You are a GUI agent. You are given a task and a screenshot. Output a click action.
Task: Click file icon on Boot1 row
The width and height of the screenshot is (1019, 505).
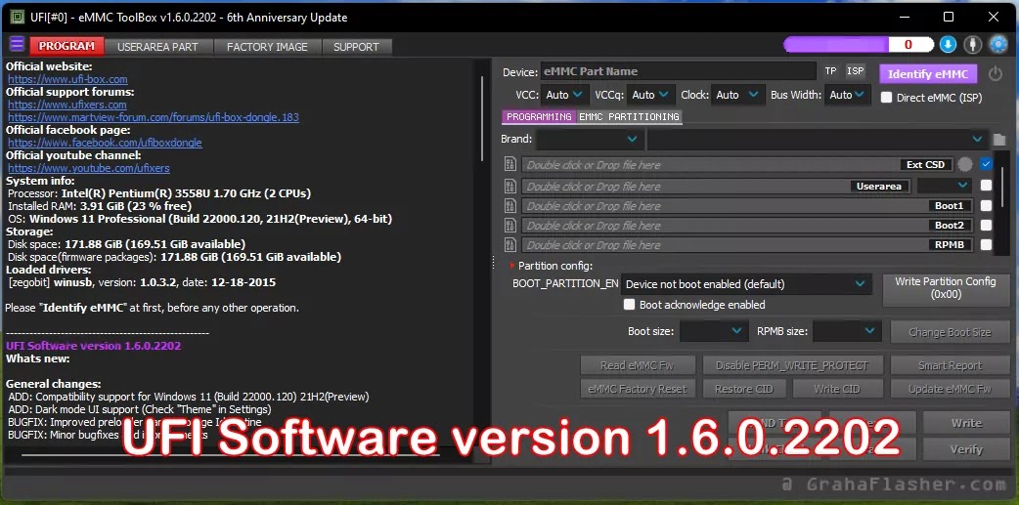coord(510,206)
